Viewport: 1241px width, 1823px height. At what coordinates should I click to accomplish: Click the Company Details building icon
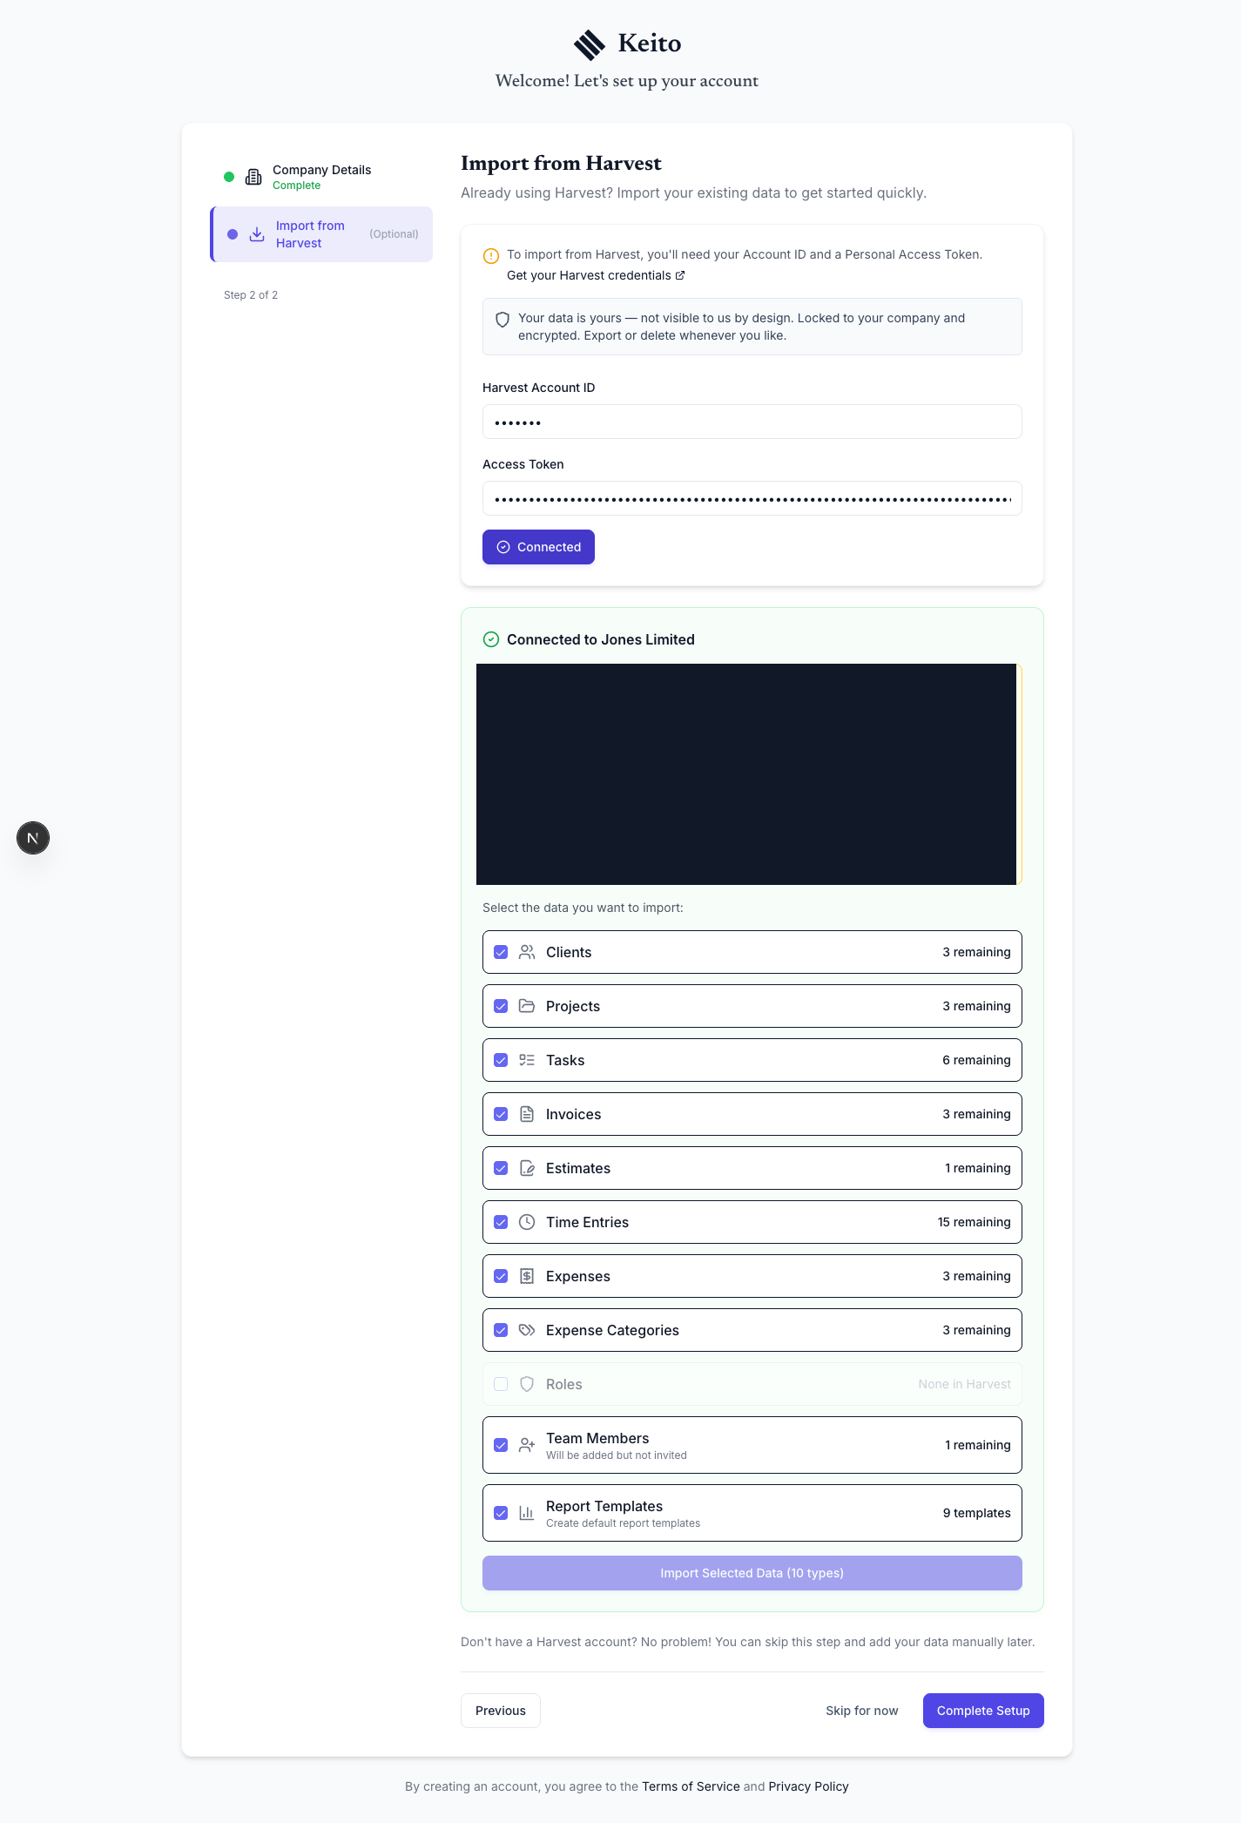click(x=253, y=177)
